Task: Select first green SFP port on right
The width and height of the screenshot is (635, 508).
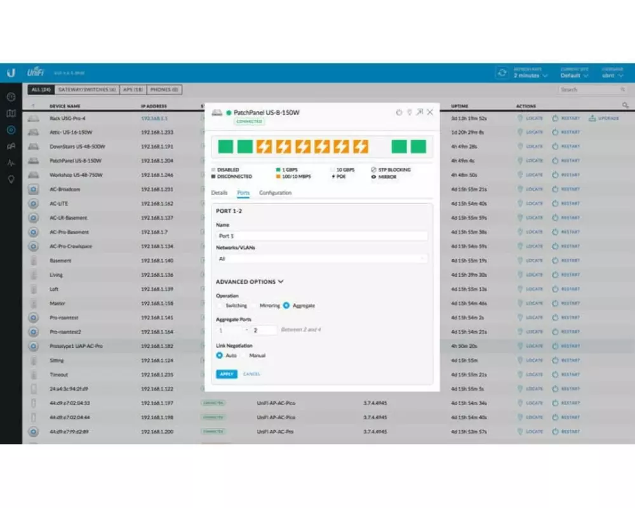Action: point(399,146)
